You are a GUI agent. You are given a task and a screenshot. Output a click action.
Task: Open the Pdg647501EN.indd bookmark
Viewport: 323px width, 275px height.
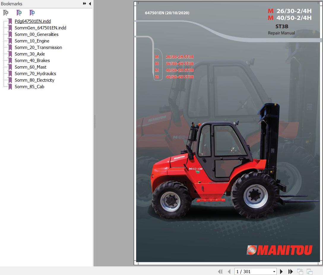[33, 21]
